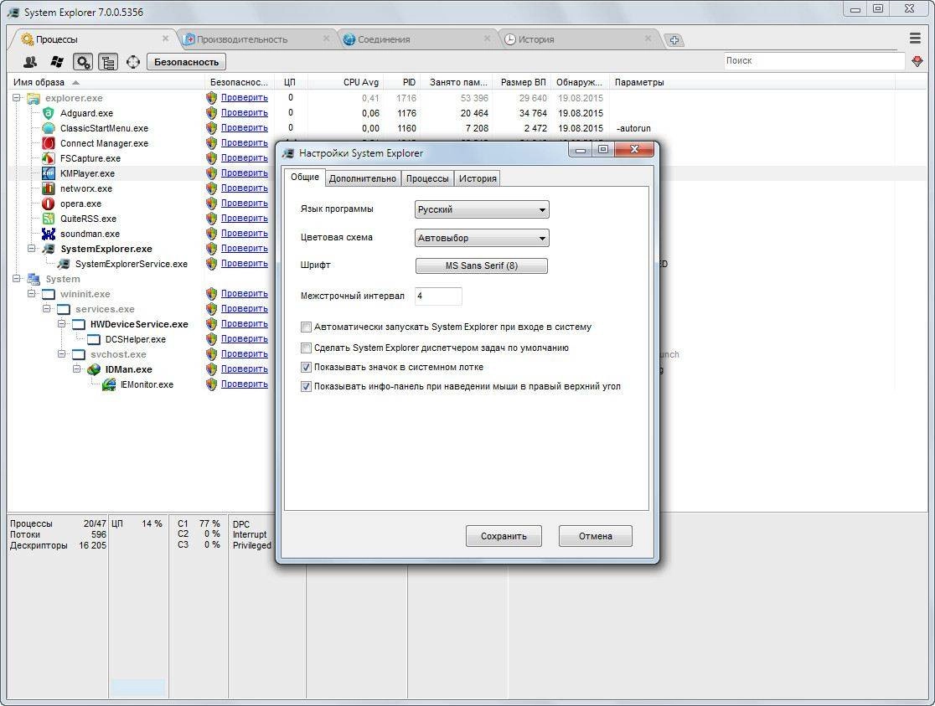This screenshot has height=706, width=935.
Task: Close the Процессы tab
Action: tap(165, 39)
